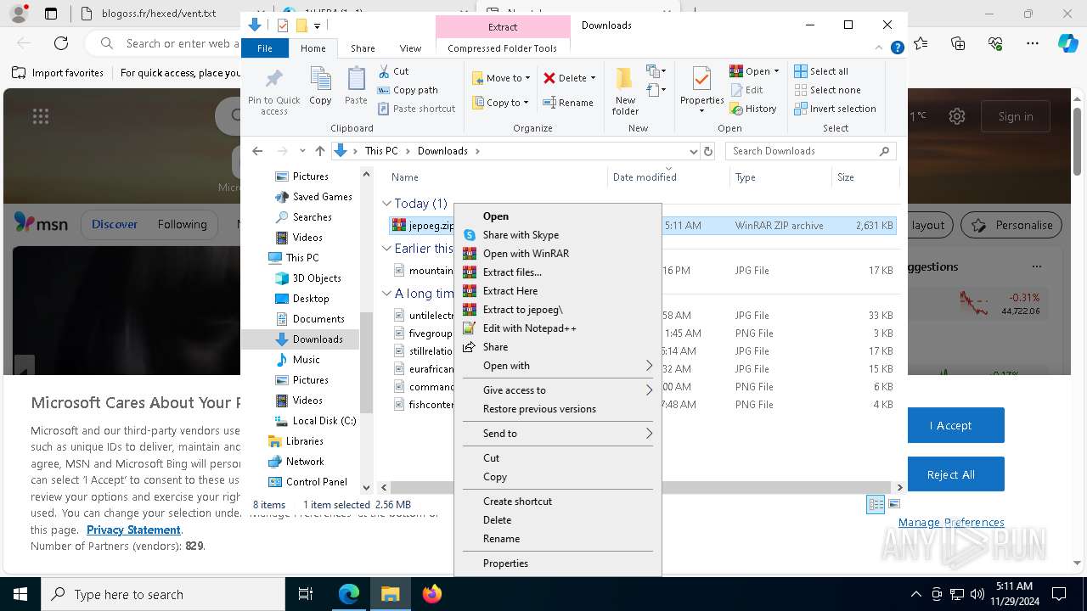Click Select none in ribbon
Viewport: 1087px width, 611px height.
827,90
